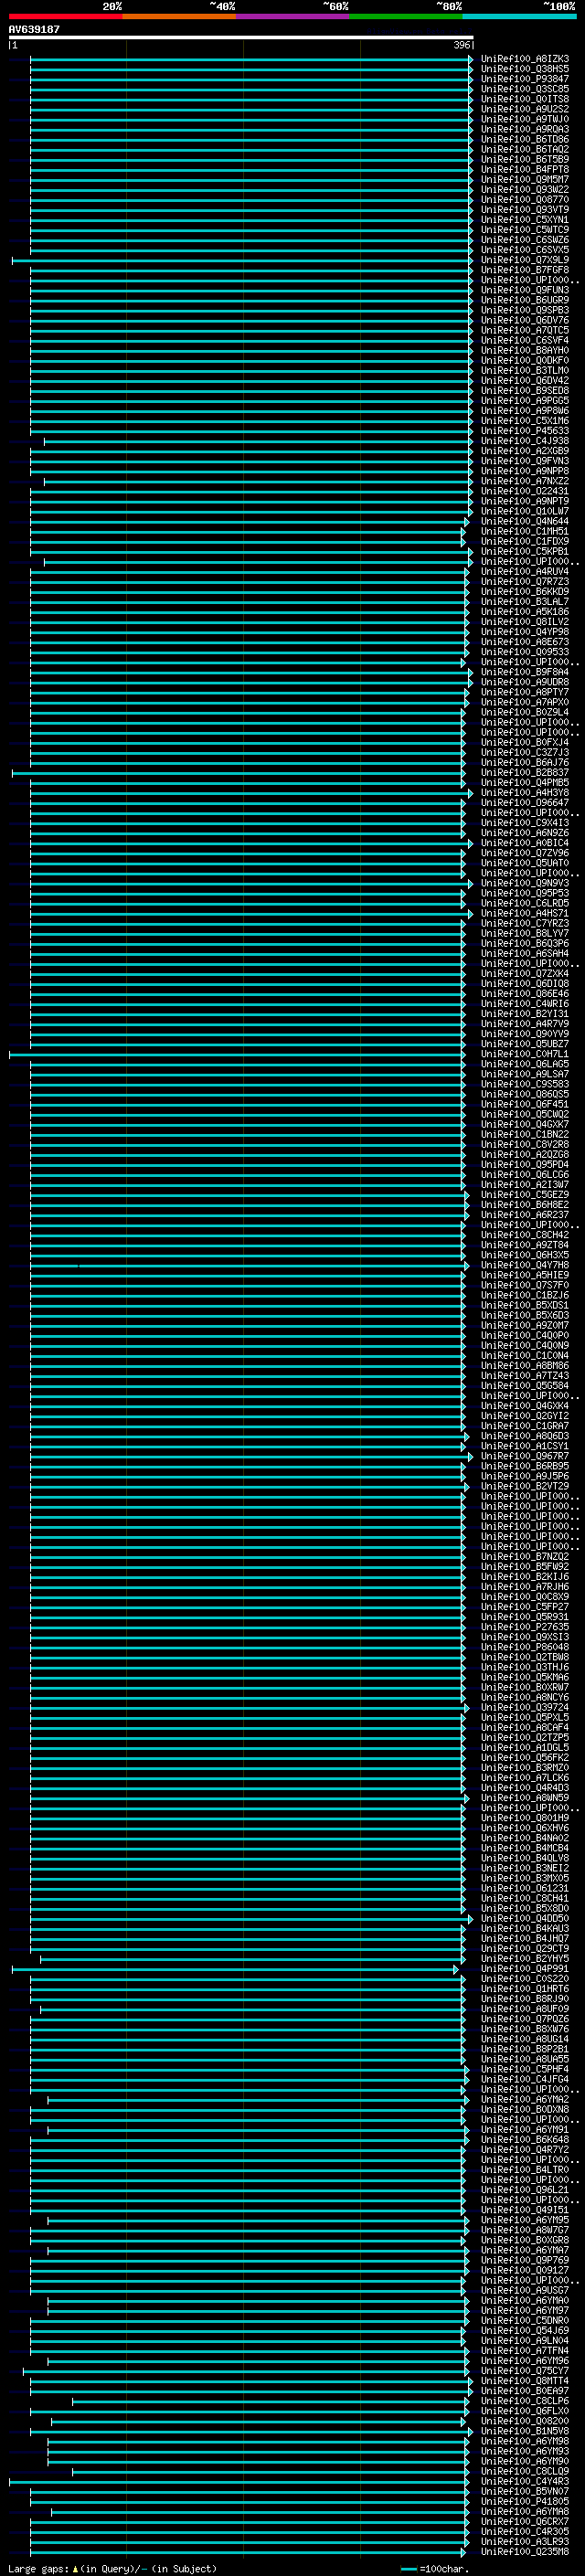Select label UniRef100_A7NXZ2
Viewport: 585px width, 2576px height.
(525, 481)
